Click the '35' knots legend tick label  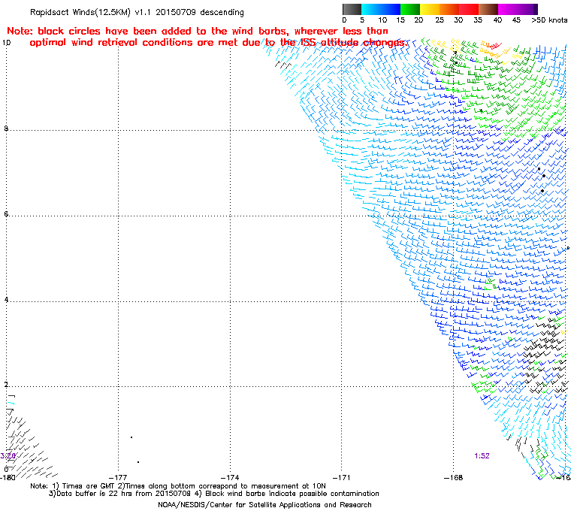[478, 20]
